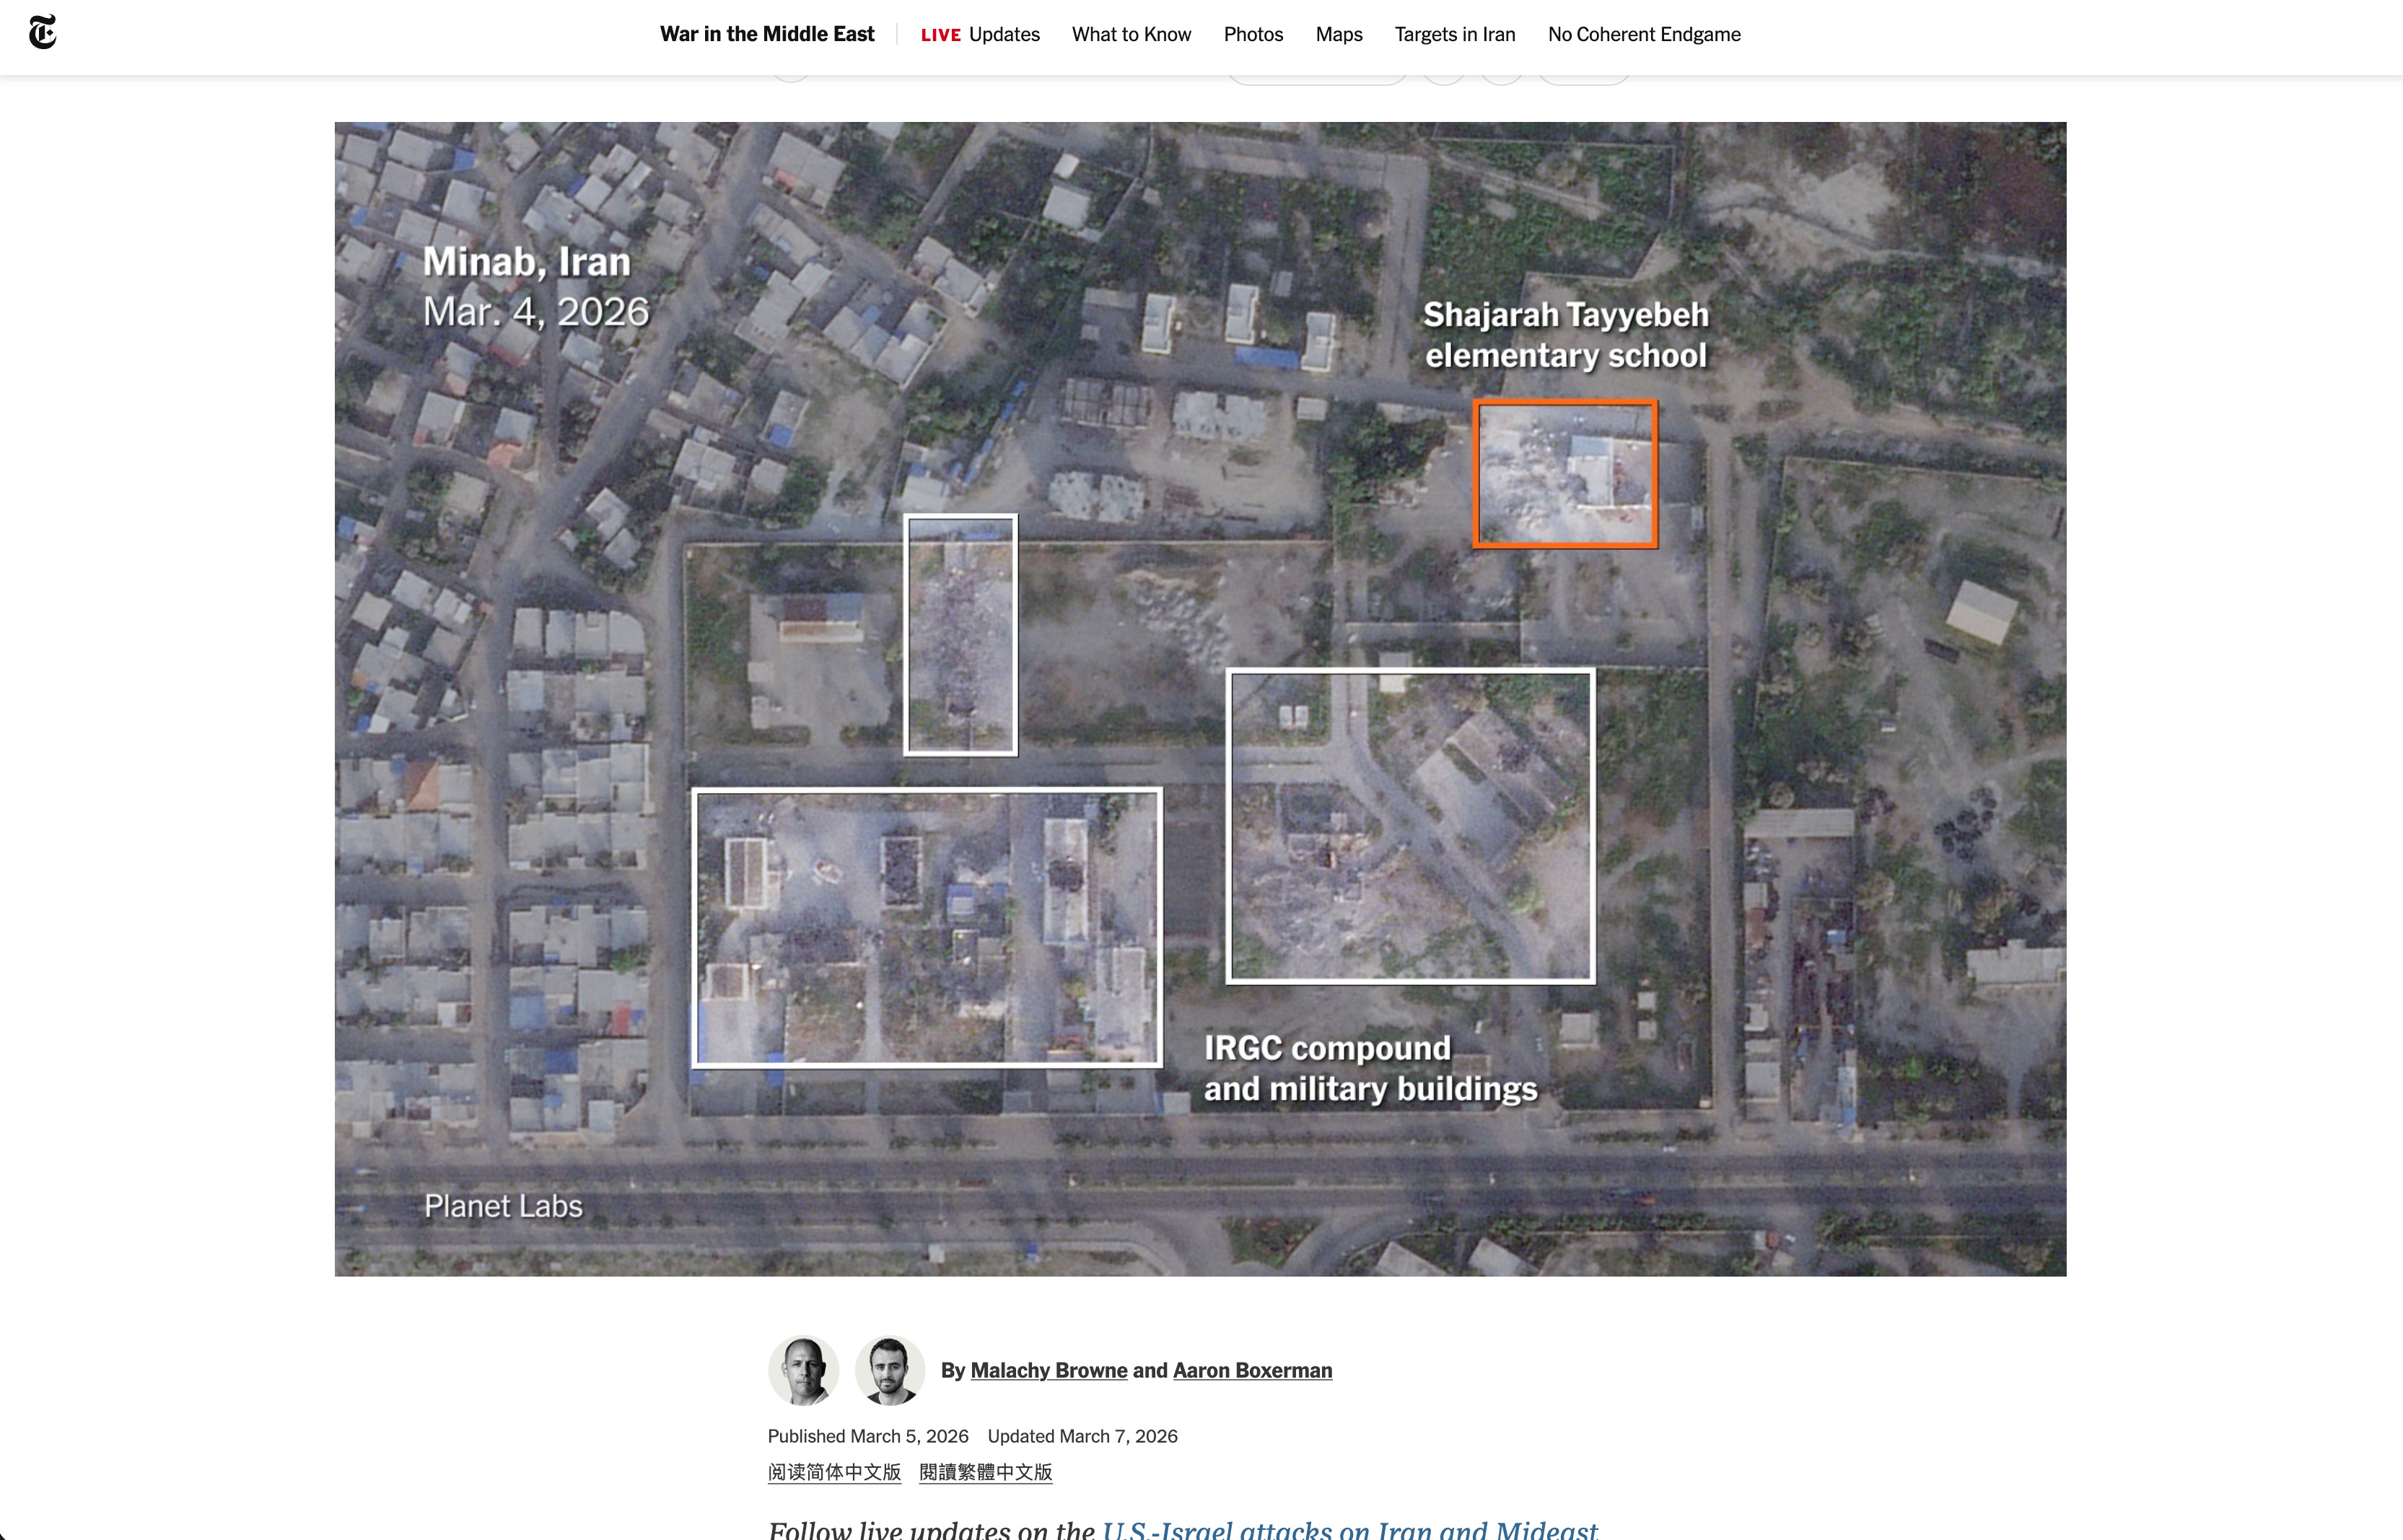Open Aaron Boxerman's author page
Screen dimensions: 2403x1540
click(1252, 1370)
